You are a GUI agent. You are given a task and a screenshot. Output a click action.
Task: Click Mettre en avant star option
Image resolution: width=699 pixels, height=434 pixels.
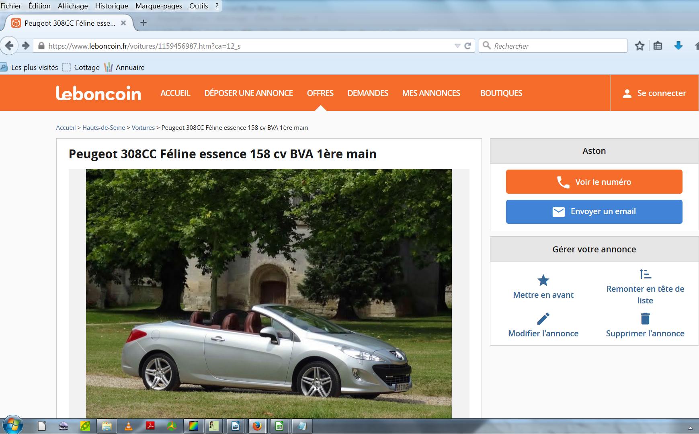[543, 287]
